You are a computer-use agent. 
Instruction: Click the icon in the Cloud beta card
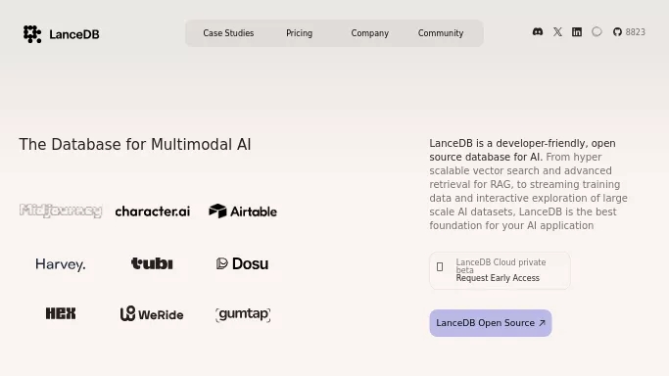click(440, 267)
